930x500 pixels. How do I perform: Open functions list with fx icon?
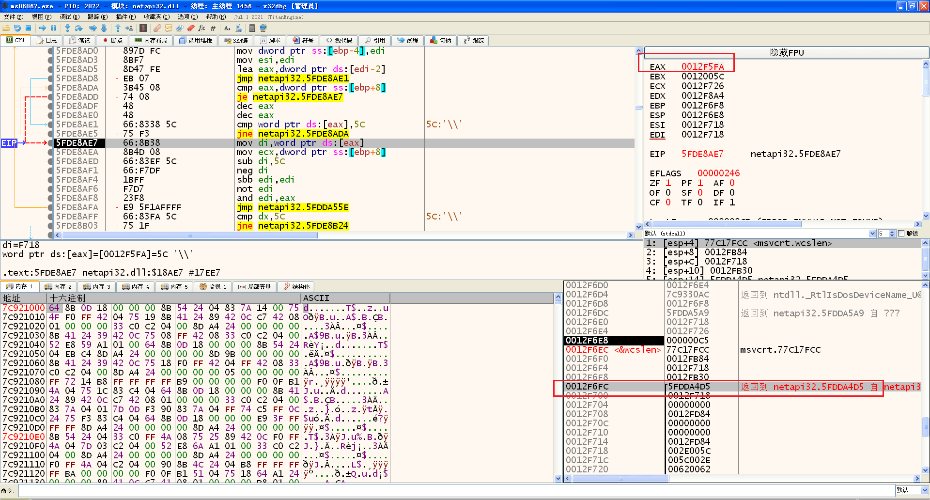[202, 28]
